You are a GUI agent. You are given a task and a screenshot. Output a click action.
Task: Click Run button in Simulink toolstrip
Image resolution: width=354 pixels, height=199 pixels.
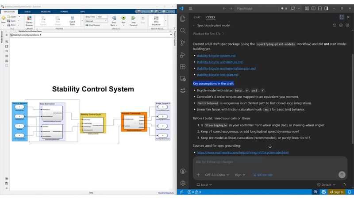point(123,20)
